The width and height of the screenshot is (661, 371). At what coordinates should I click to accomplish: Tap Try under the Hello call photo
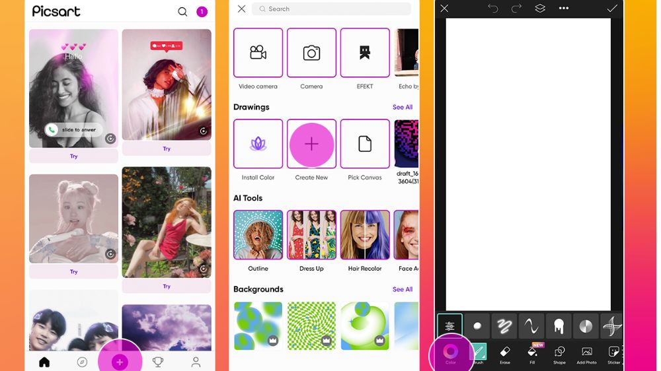tap(74, 156)
